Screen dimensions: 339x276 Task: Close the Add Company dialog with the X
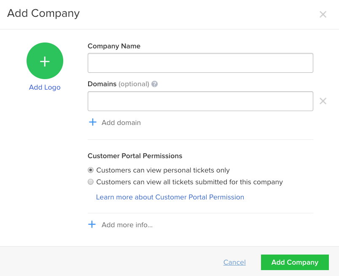pyautogui.click(x=323, y=14)
